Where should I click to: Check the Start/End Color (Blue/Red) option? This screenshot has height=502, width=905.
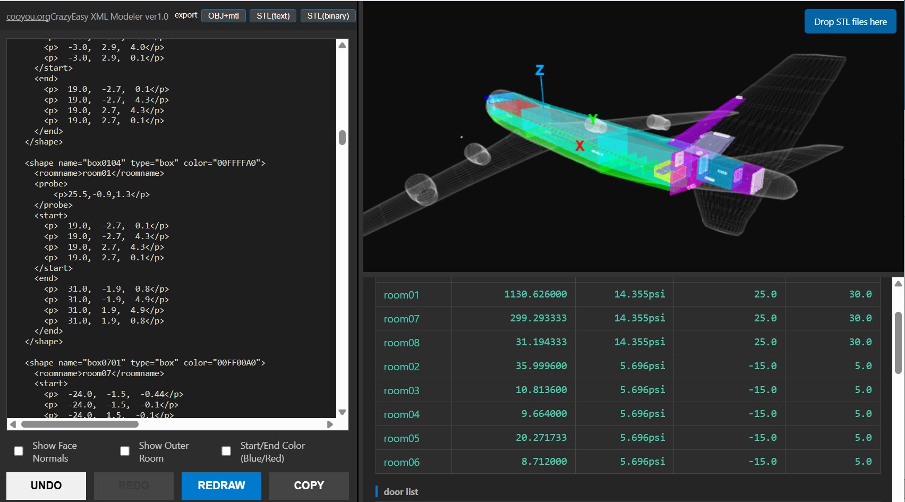pyautogui.click(x=226, y=451)
